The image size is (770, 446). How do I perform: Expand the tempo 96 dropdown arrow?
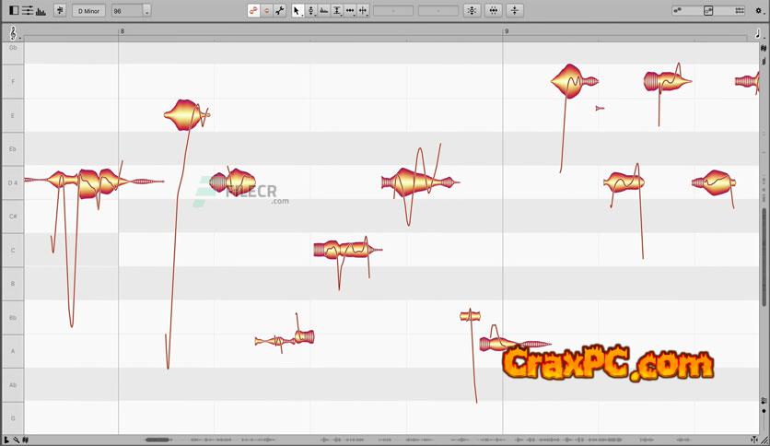pyautogui.click(x=146, y=11)
